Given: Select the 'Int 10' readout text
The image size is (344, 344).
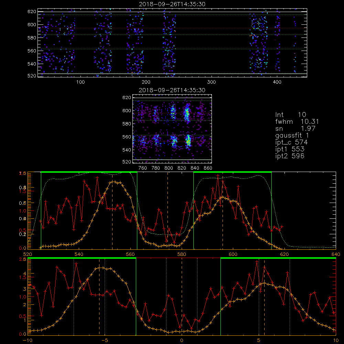Looking at the screenshot, I should tap(290, 115).
